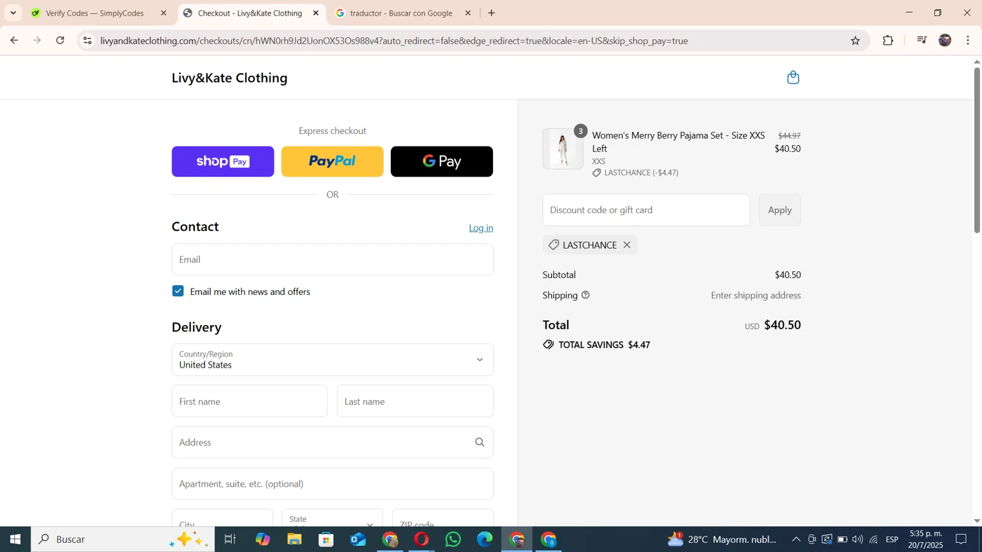
Task: Open Task View on taskbar
Action: (230, 540)
